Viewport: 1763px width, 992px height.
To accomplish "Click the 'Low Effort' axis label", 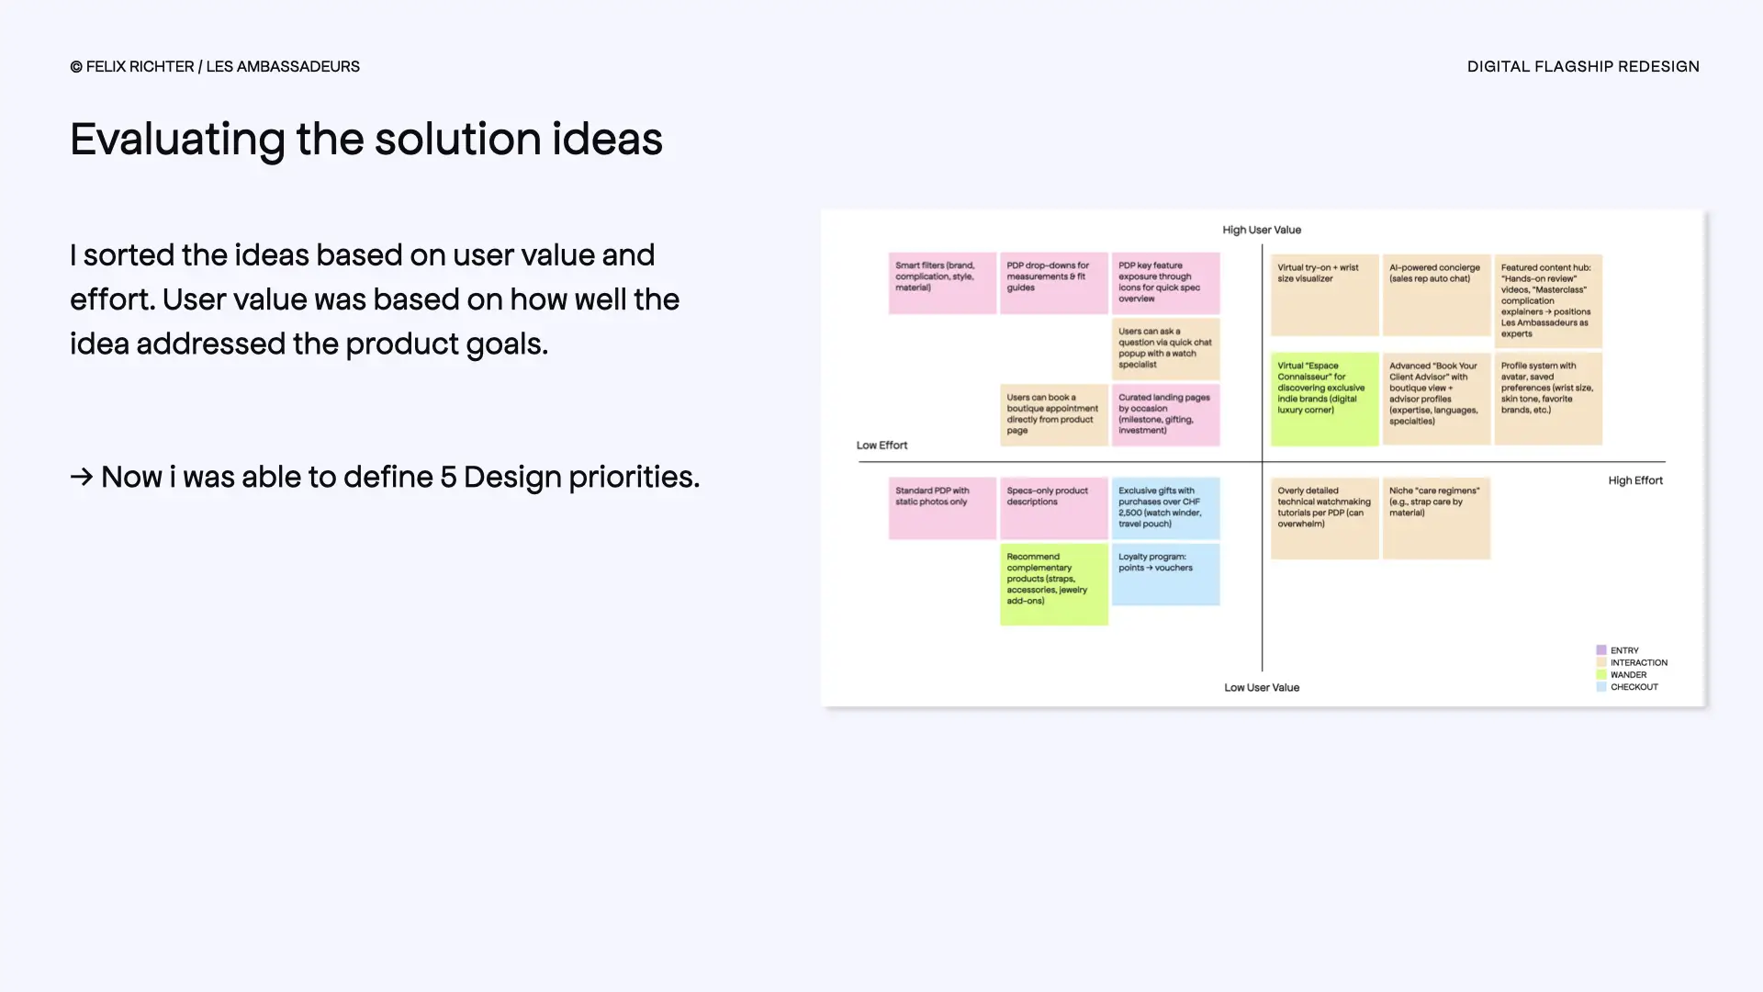I will 881,445.
